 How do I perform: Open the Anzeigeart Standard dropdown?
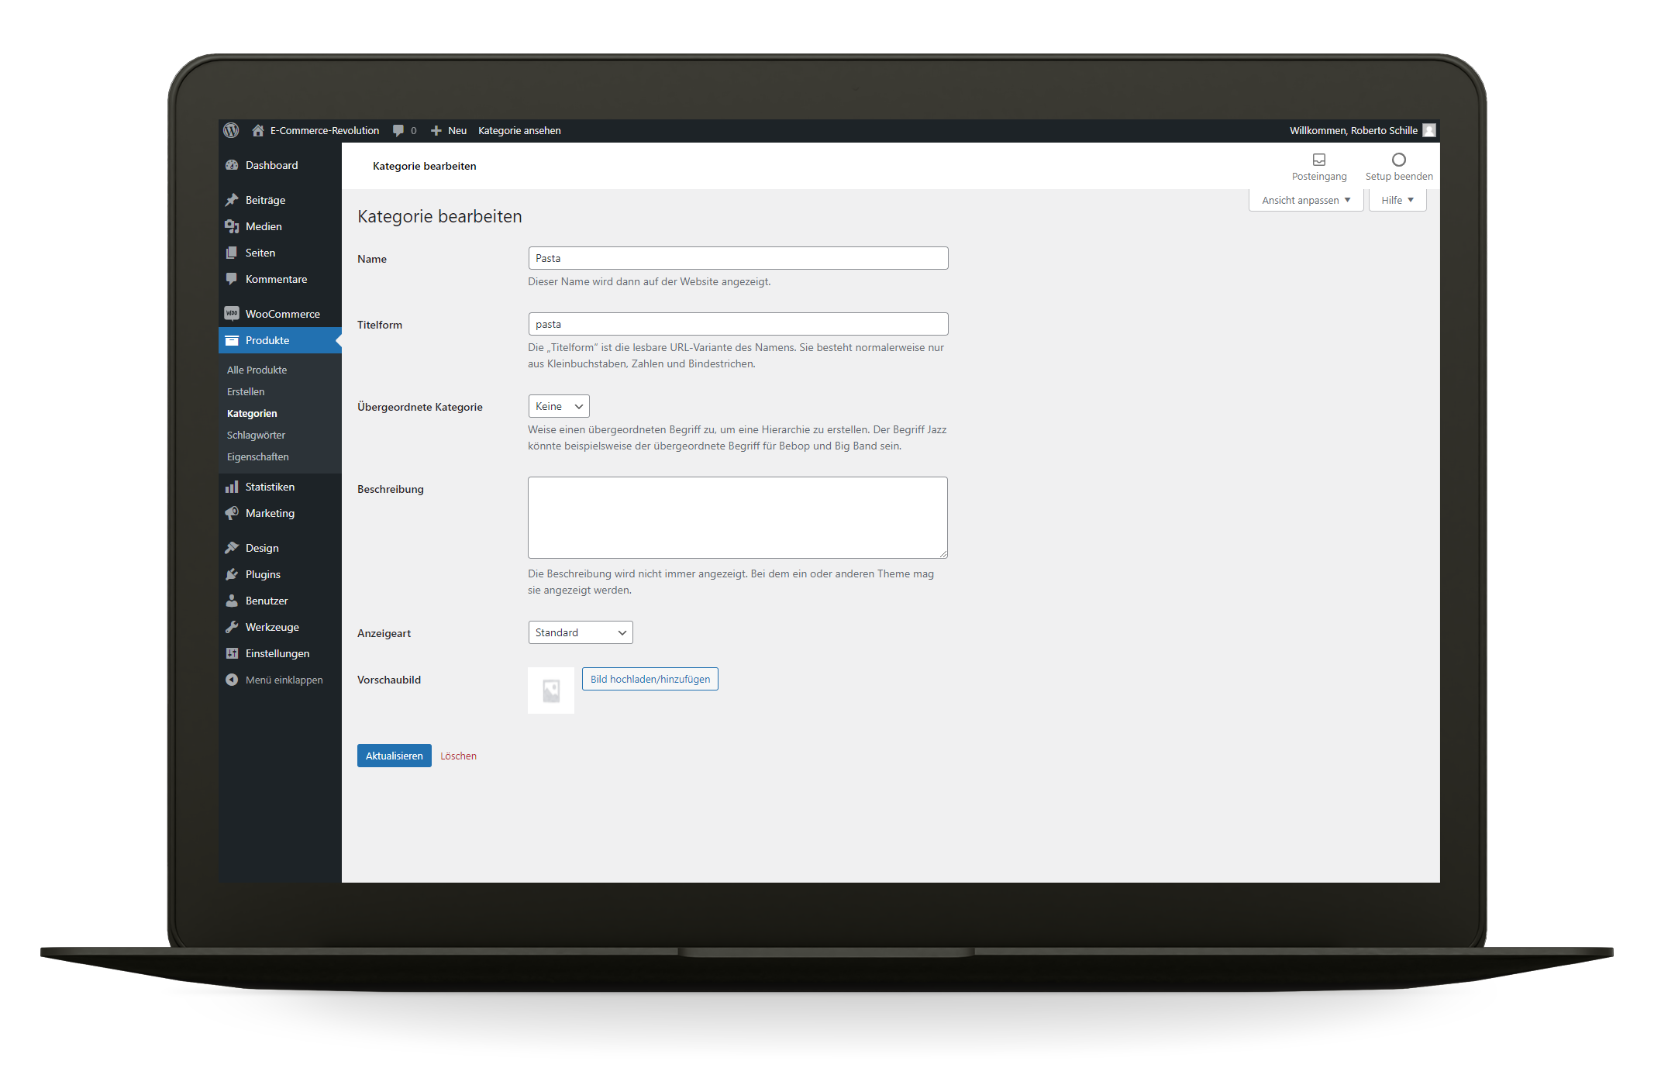point(580,632)
